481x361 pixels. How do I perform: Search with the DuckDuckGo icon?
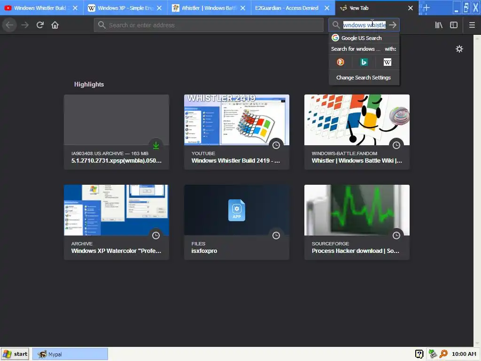click(340, 62)
